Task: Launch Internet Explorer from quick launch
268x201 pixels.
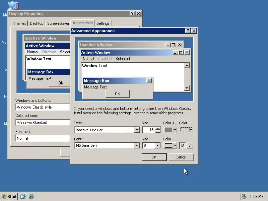Action: pos(31,197)
